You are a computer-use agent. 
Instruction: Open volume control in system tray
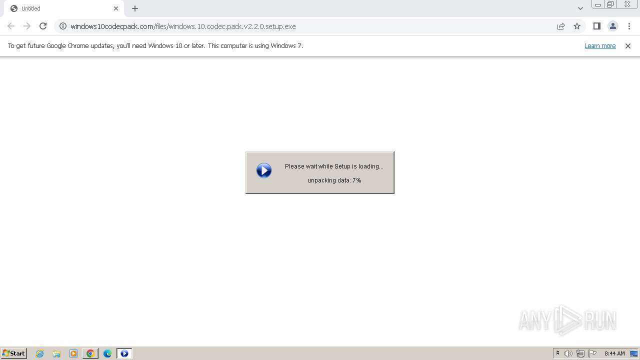[x=568, y=353]
